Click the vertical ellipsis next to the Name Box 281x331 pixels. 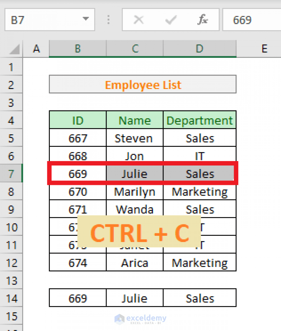tap(108, 20)
